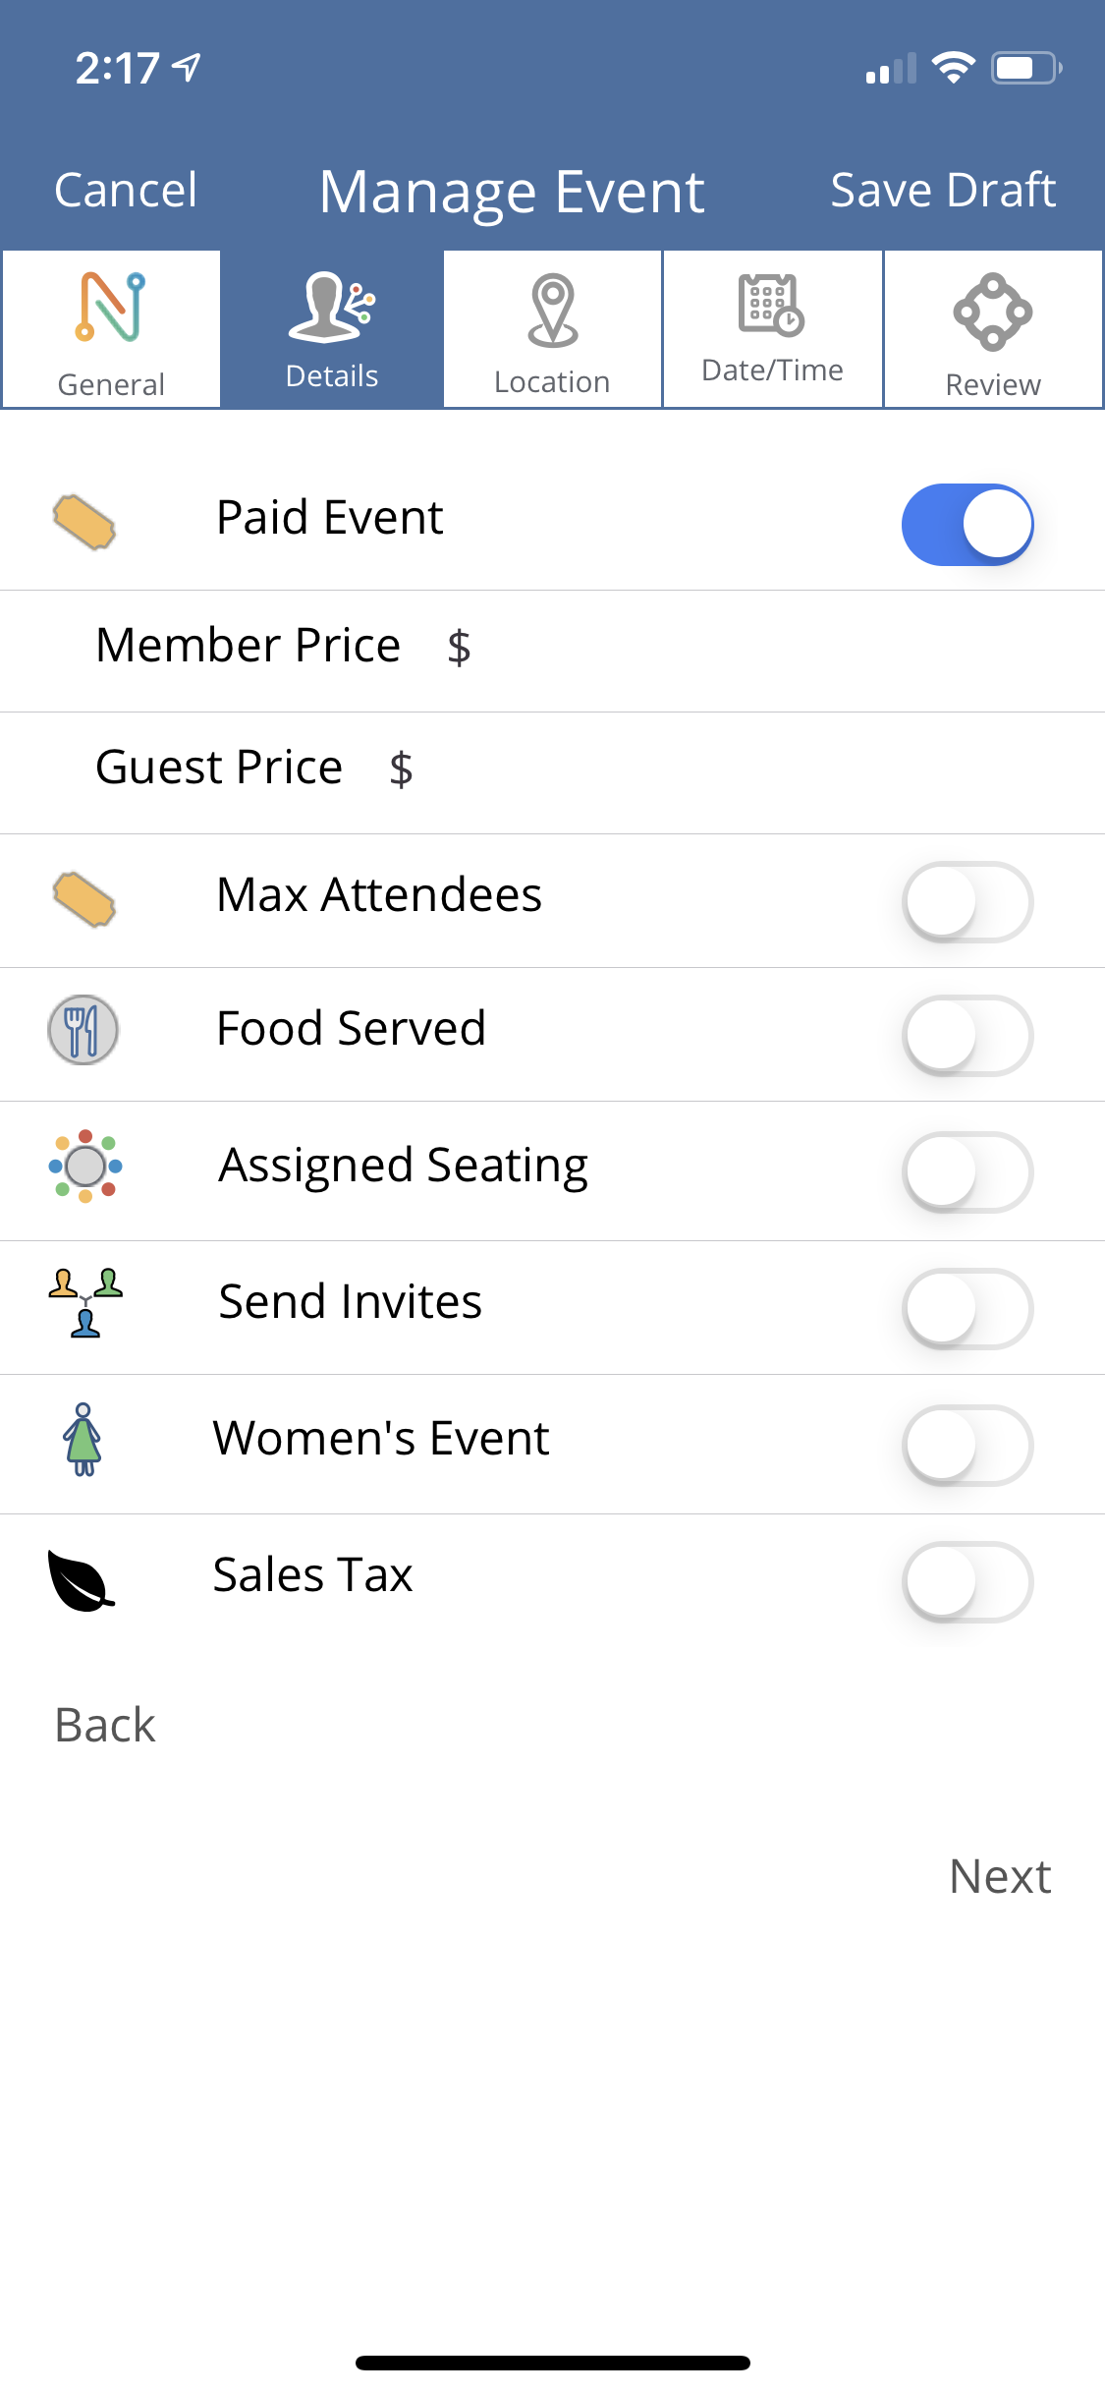Tap the ticket icon beside Paid Event
Image resolution: width=1105 pixels, height=2394 pixels.
84,522
